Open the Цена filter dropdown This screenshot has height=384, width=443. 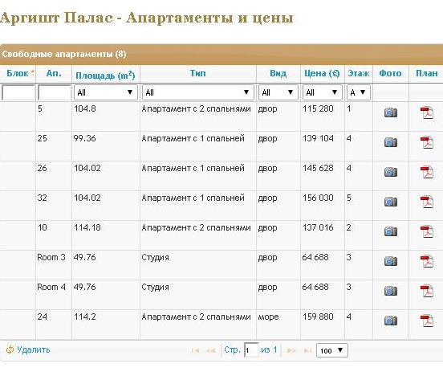(323, 92)
